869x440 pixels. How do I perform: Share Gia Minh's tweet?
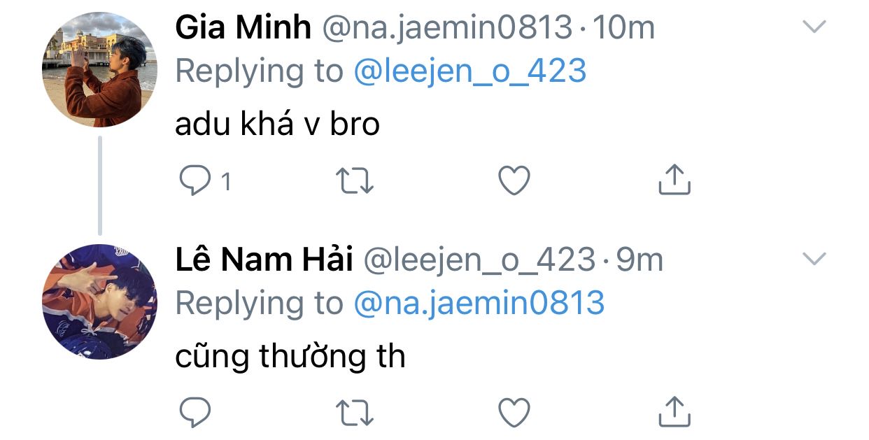coord(674,180)
